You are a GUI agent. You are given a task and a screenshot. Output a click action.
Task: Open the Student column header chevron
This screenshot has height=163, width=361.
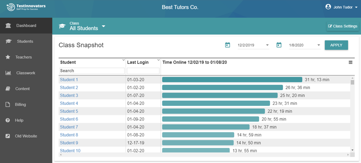123,60
